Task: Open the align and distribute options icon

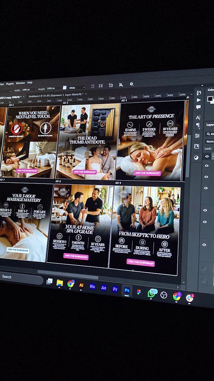Action: 121,85
